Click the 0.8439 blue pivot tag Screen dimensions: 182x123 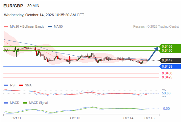(x=170, y=66)
